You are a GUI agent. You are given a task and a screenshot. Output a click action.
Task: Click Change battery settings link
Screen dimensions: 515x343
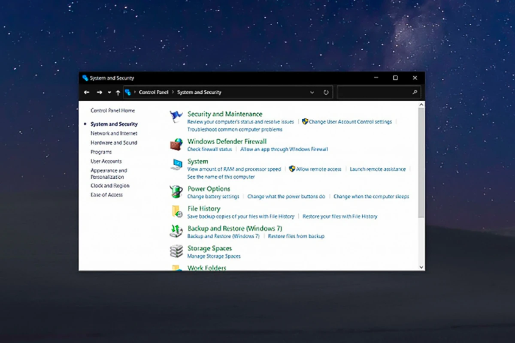[x=213, y=197]
